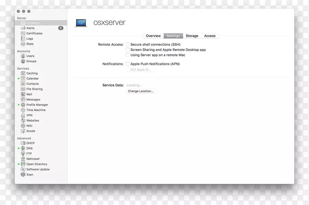The height and width of the screenshot is (205, 309).
Task: Open the Access tab
Action: [x=210, y=36]
